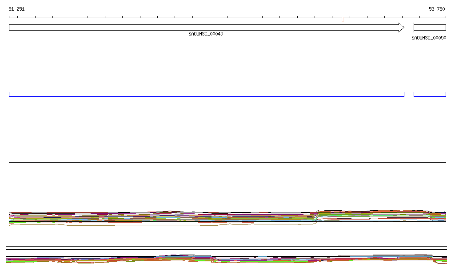Click the start coordinate label 51 251
This screenshot has width=455, height=271.
click(17, 9)
